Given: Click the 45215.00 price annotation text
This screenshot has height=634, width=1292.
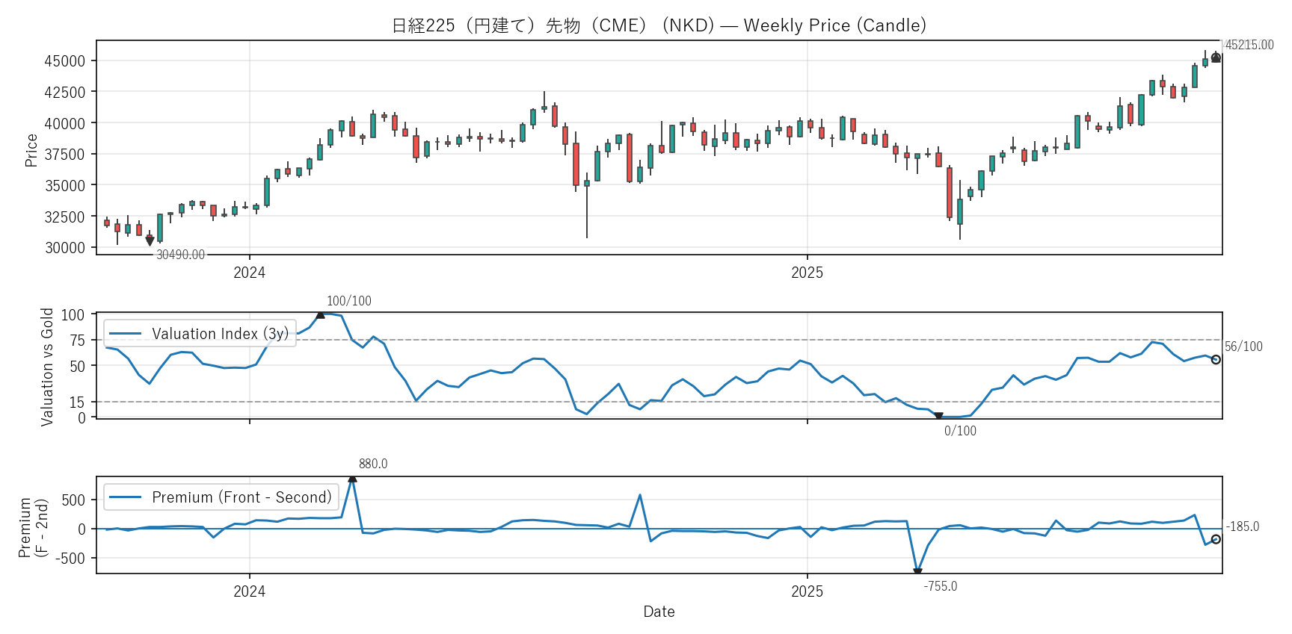Looking at the screenshot, I should click(1249, 45).
